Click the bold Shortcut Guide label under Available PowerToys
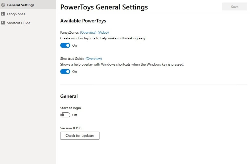The width and height of the screenshot is (250, 164). 72,59
